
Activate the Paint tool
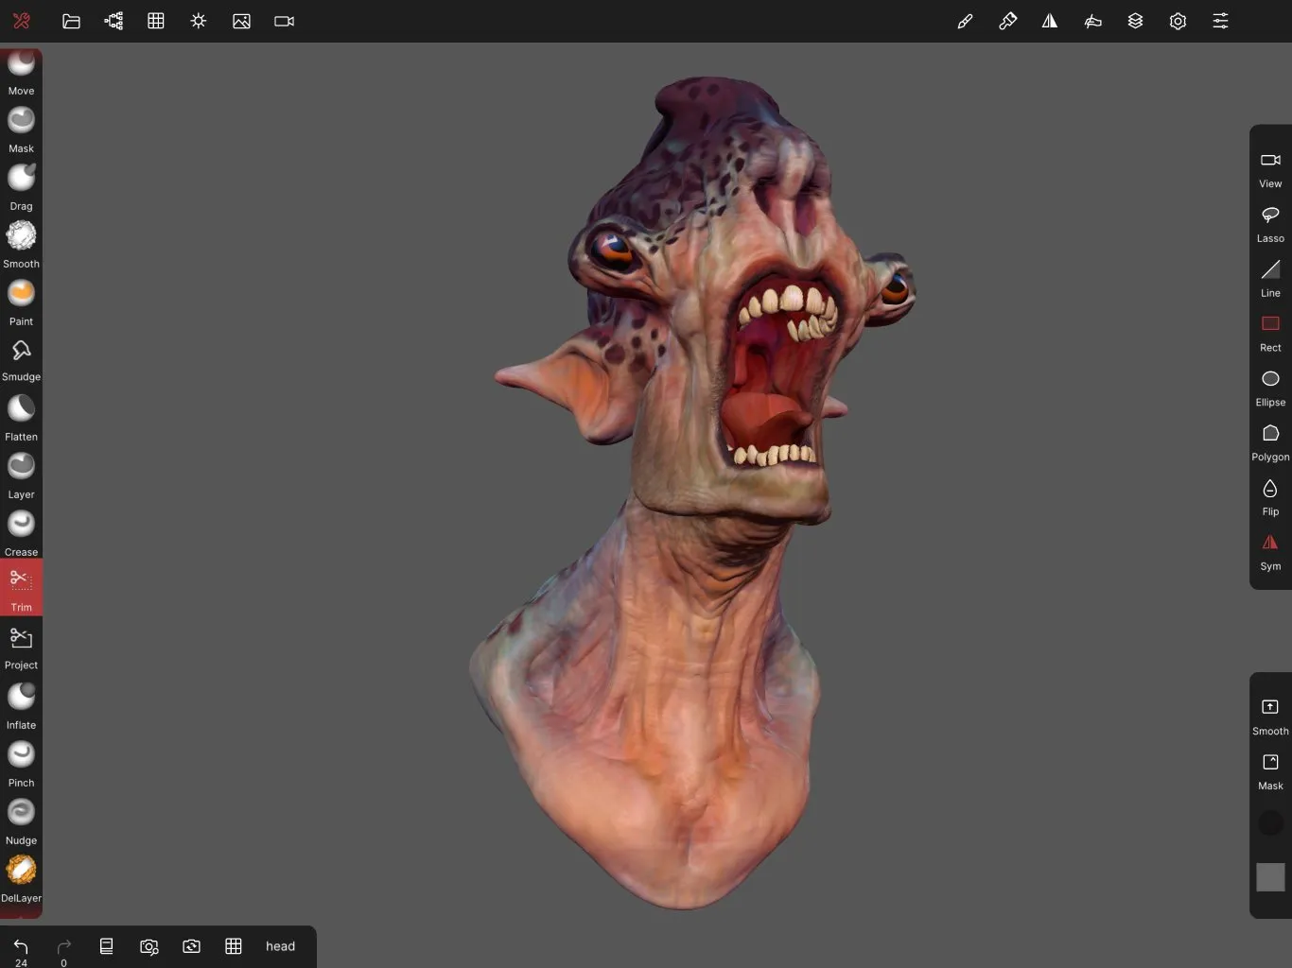click(x=21, y=301)
